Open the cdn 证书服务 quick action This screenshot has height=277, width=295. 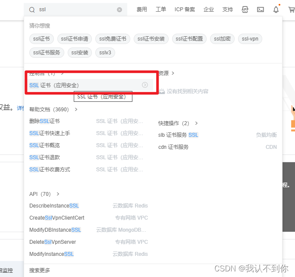[x=173, y=147]
